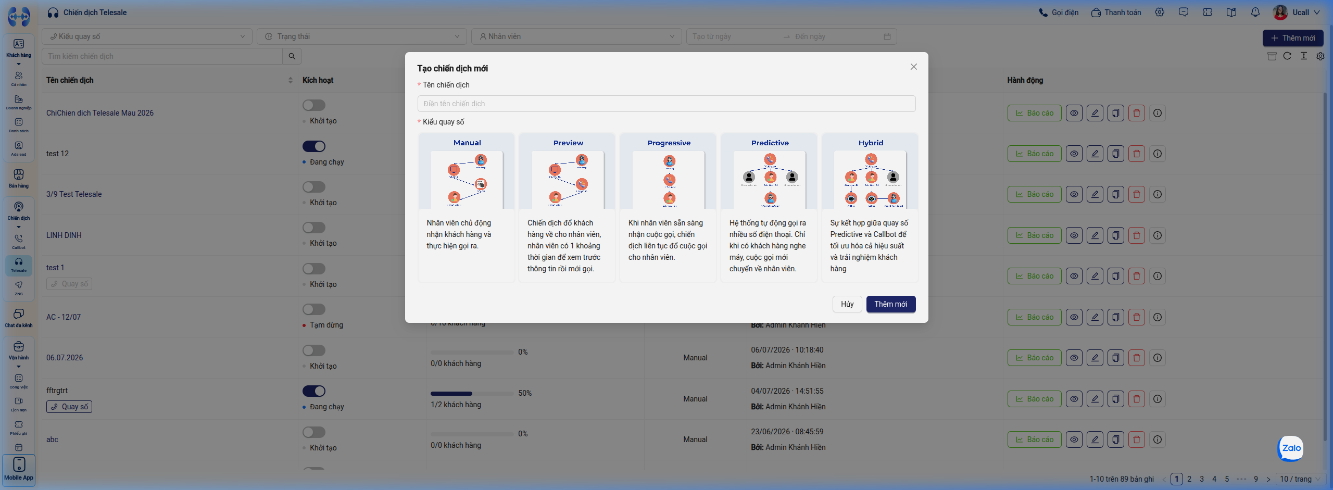Screen dimensions: 1333x490
Task: Click Hủy to cancel dialog
Action: click(x=847, y=304)
